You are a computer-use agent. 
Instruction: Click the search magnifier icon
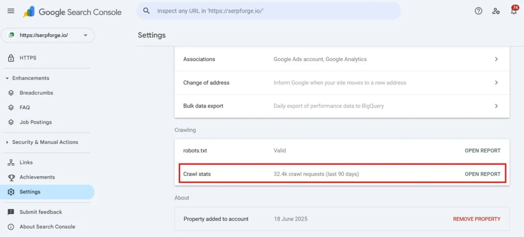pyautogui.click(x=146, y=11)
